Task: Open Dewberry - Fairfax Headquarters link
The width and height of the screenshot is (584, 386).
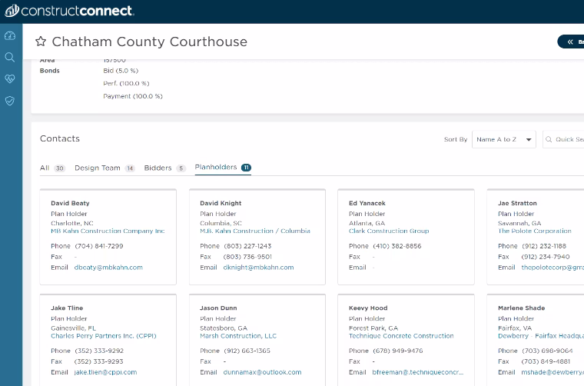Action: point(541,336)
